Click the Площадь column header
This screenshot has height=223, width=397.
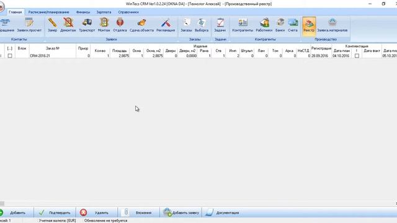click(x=120, y=51)
